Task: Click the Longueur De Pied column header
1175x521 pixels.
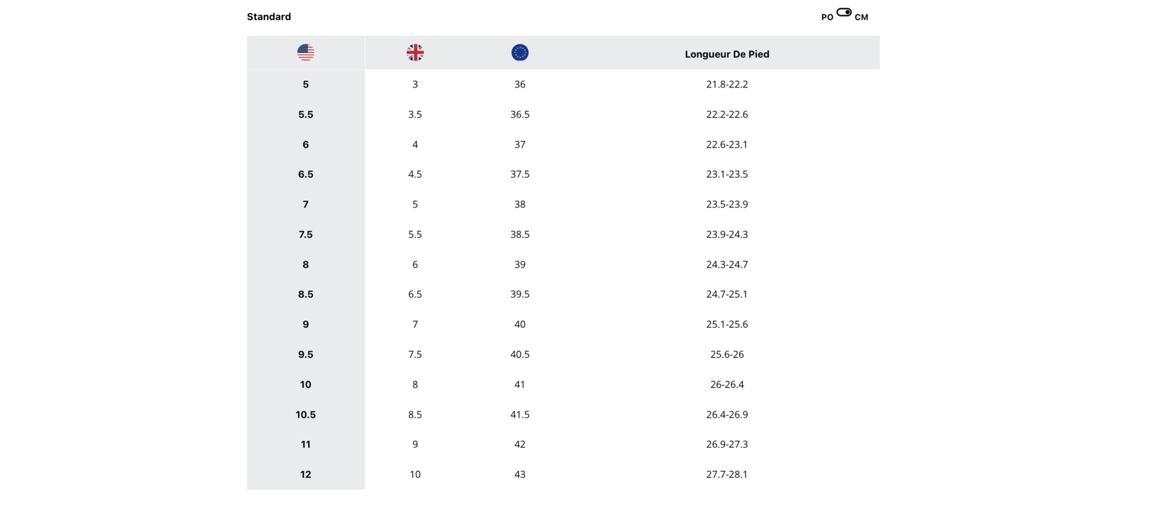Action: tap(727, 54)
